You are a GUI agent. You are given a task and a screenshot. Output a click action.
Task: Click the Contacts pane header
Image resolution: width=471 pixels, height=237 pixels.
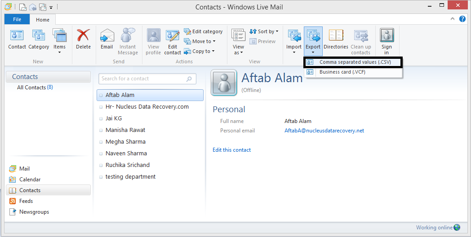48,77
